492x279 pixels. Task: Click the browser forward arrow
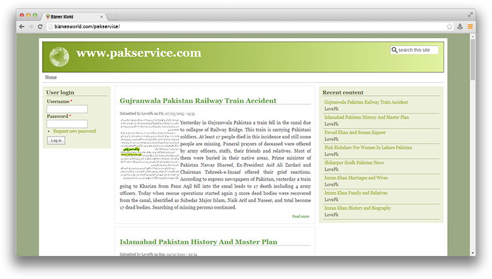(x=31, y=26)
